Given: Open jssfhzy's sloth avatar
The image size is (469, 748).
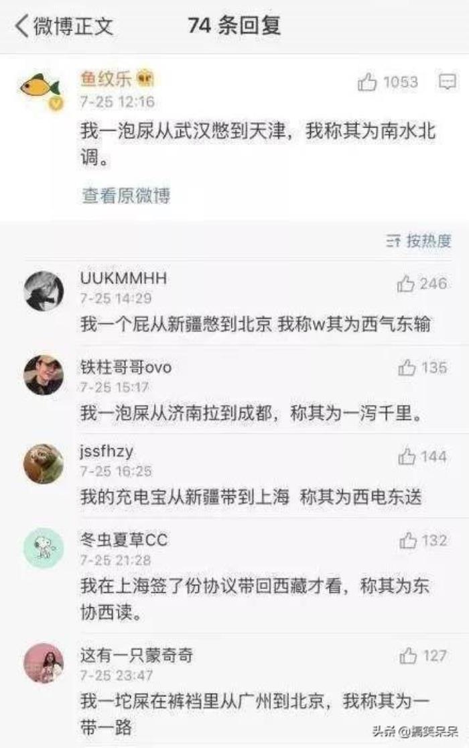Looking at the screenshot, I should 44,464.
